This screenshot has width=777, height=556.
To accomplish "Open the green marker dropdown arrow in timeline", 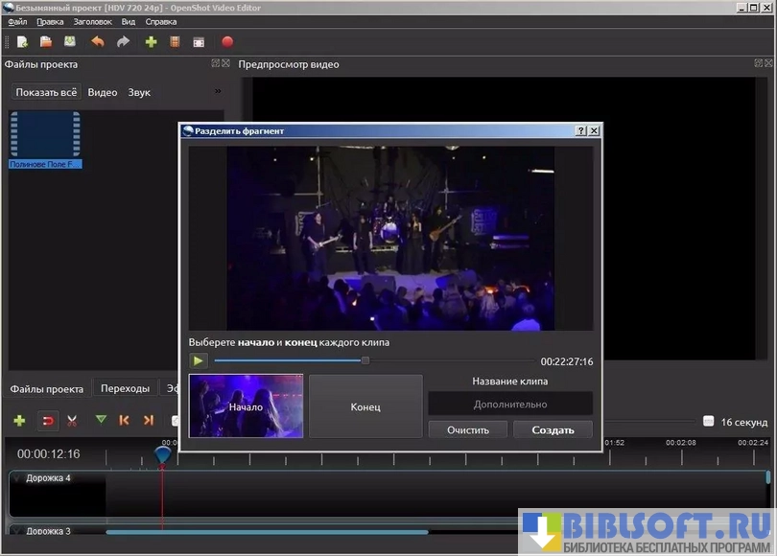I will (x=101, y=421).
